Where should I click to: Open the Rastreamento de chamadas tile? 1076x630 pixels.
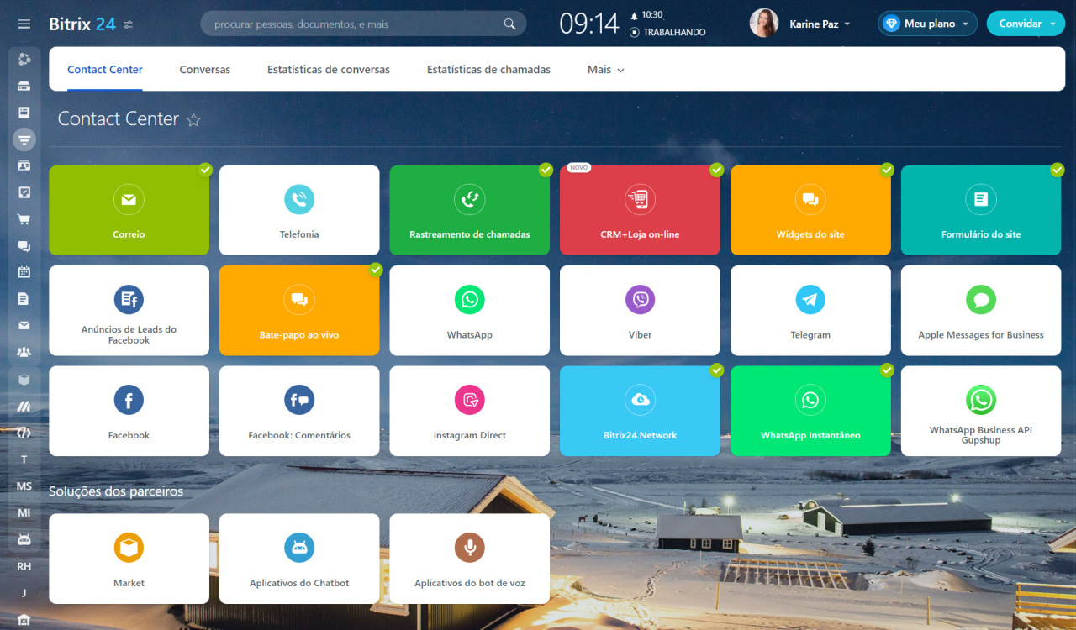(470, 210)
